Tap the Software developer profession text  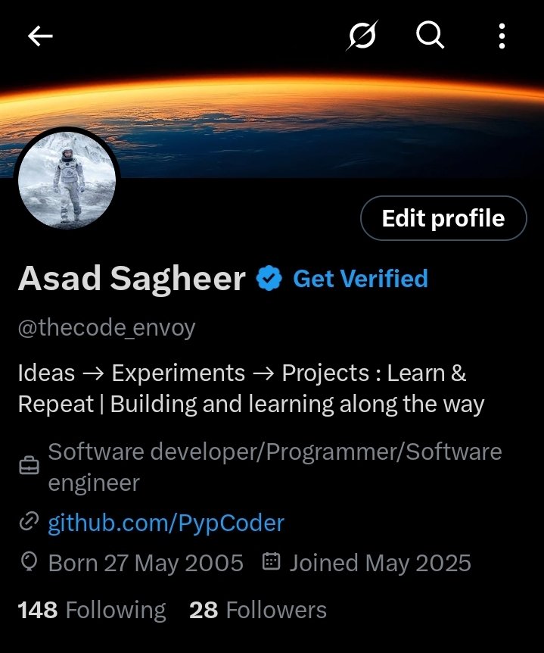pos(275,467)
